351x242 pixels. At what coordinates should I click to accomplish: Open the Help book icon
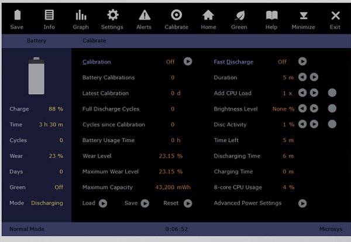point(271,16)
